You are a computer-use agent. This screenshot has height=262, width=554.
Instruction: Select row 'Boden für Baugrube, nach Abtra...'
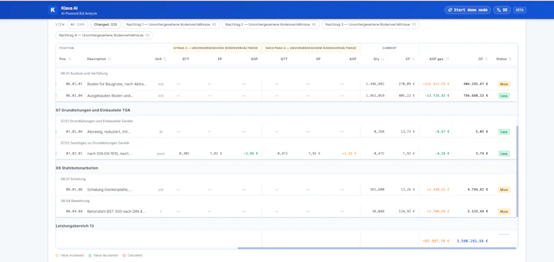coord(285,84)
